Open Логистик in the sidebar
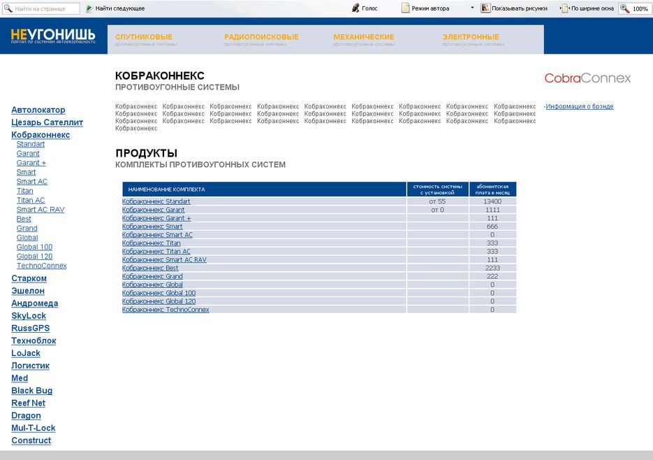Screen dimensions: 653x460 (31, 366)
